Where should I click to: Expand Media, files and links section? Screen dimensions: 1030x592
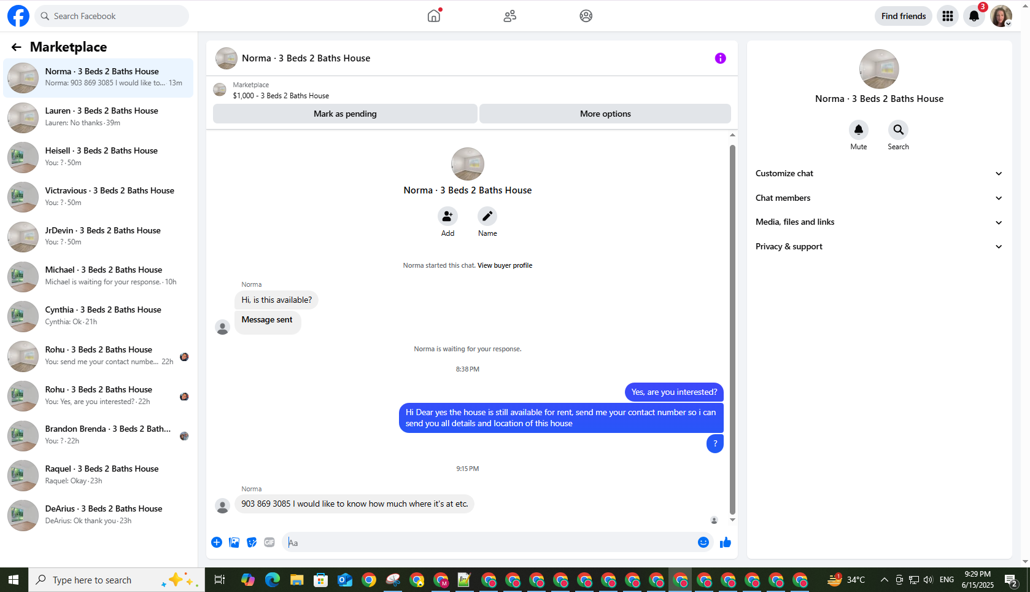pyautogui.click(x=879, y=222)
